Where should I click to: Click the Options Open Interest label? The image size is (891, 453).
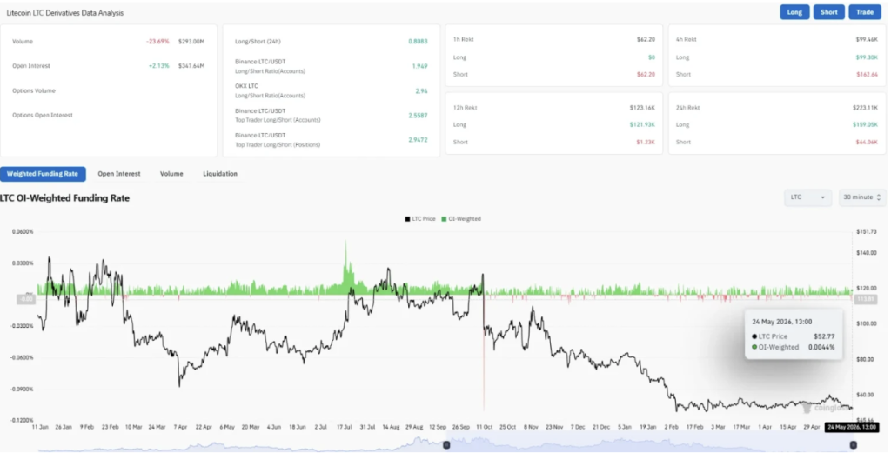(43, 116)
